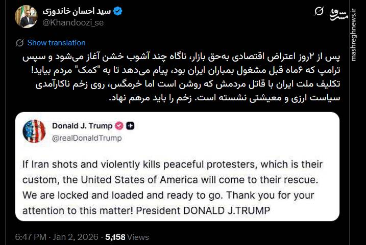Screen dimensions: 366x245
Task: Click the Show translation link
Action: pyautogui.click(x=56, y=43)
